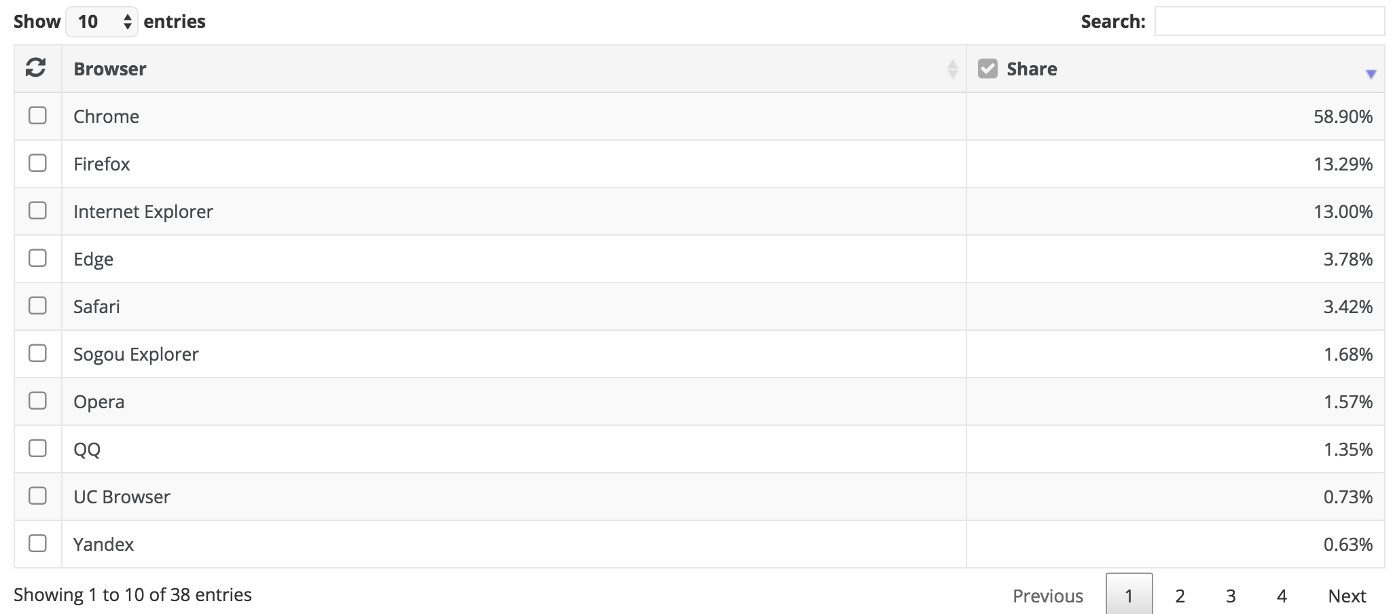Jump to page 3
The image size is (1395, 614).
coord(1231,596)
